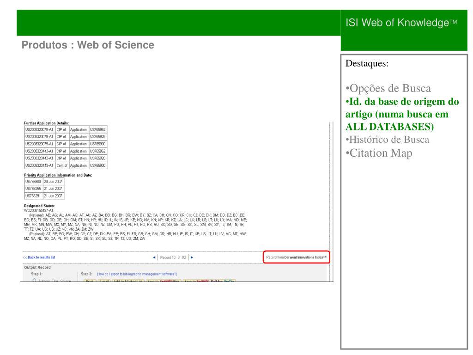Screen dimensions: 473x355
Task: Click '21 Jun 2007' date beside US766255
Action: click(53, 189)
